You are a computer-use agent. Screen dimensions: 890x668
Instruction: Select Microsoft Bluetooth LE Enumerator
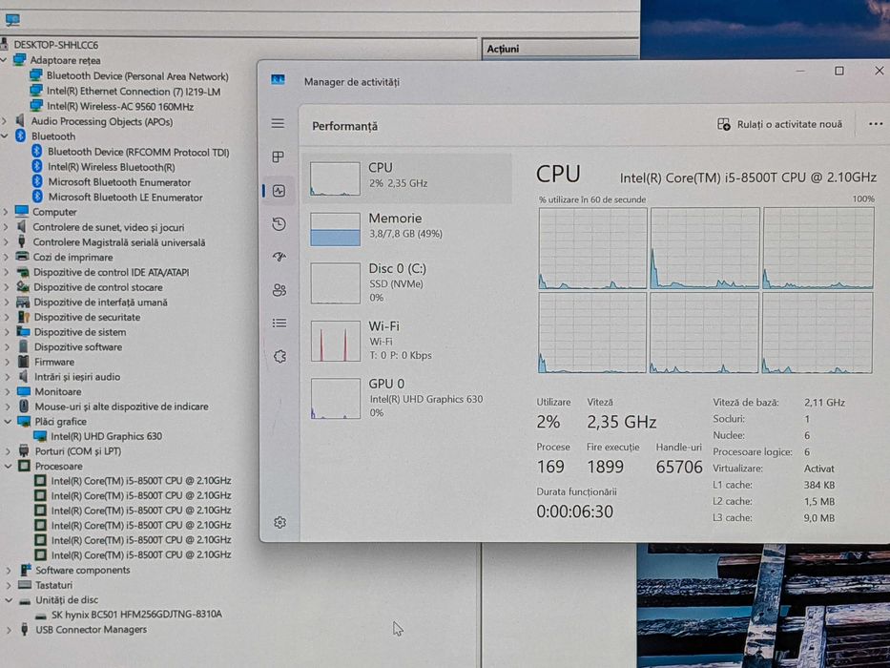pyautogui.click(x=126, y=198)
